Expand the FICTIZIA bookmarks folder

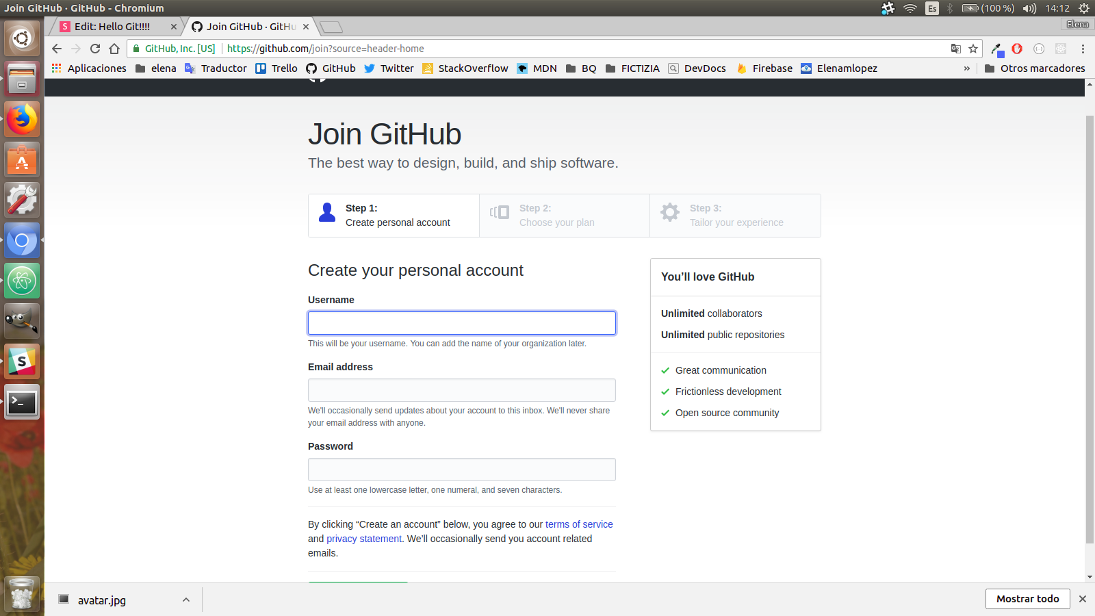point(632,68)
